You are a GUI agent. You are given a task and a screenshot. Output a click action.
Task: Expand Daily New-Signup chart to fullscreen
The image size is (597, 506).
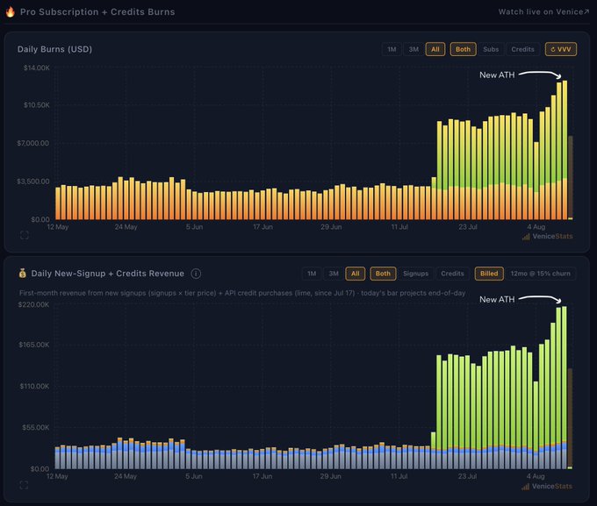tap(24, 485)
